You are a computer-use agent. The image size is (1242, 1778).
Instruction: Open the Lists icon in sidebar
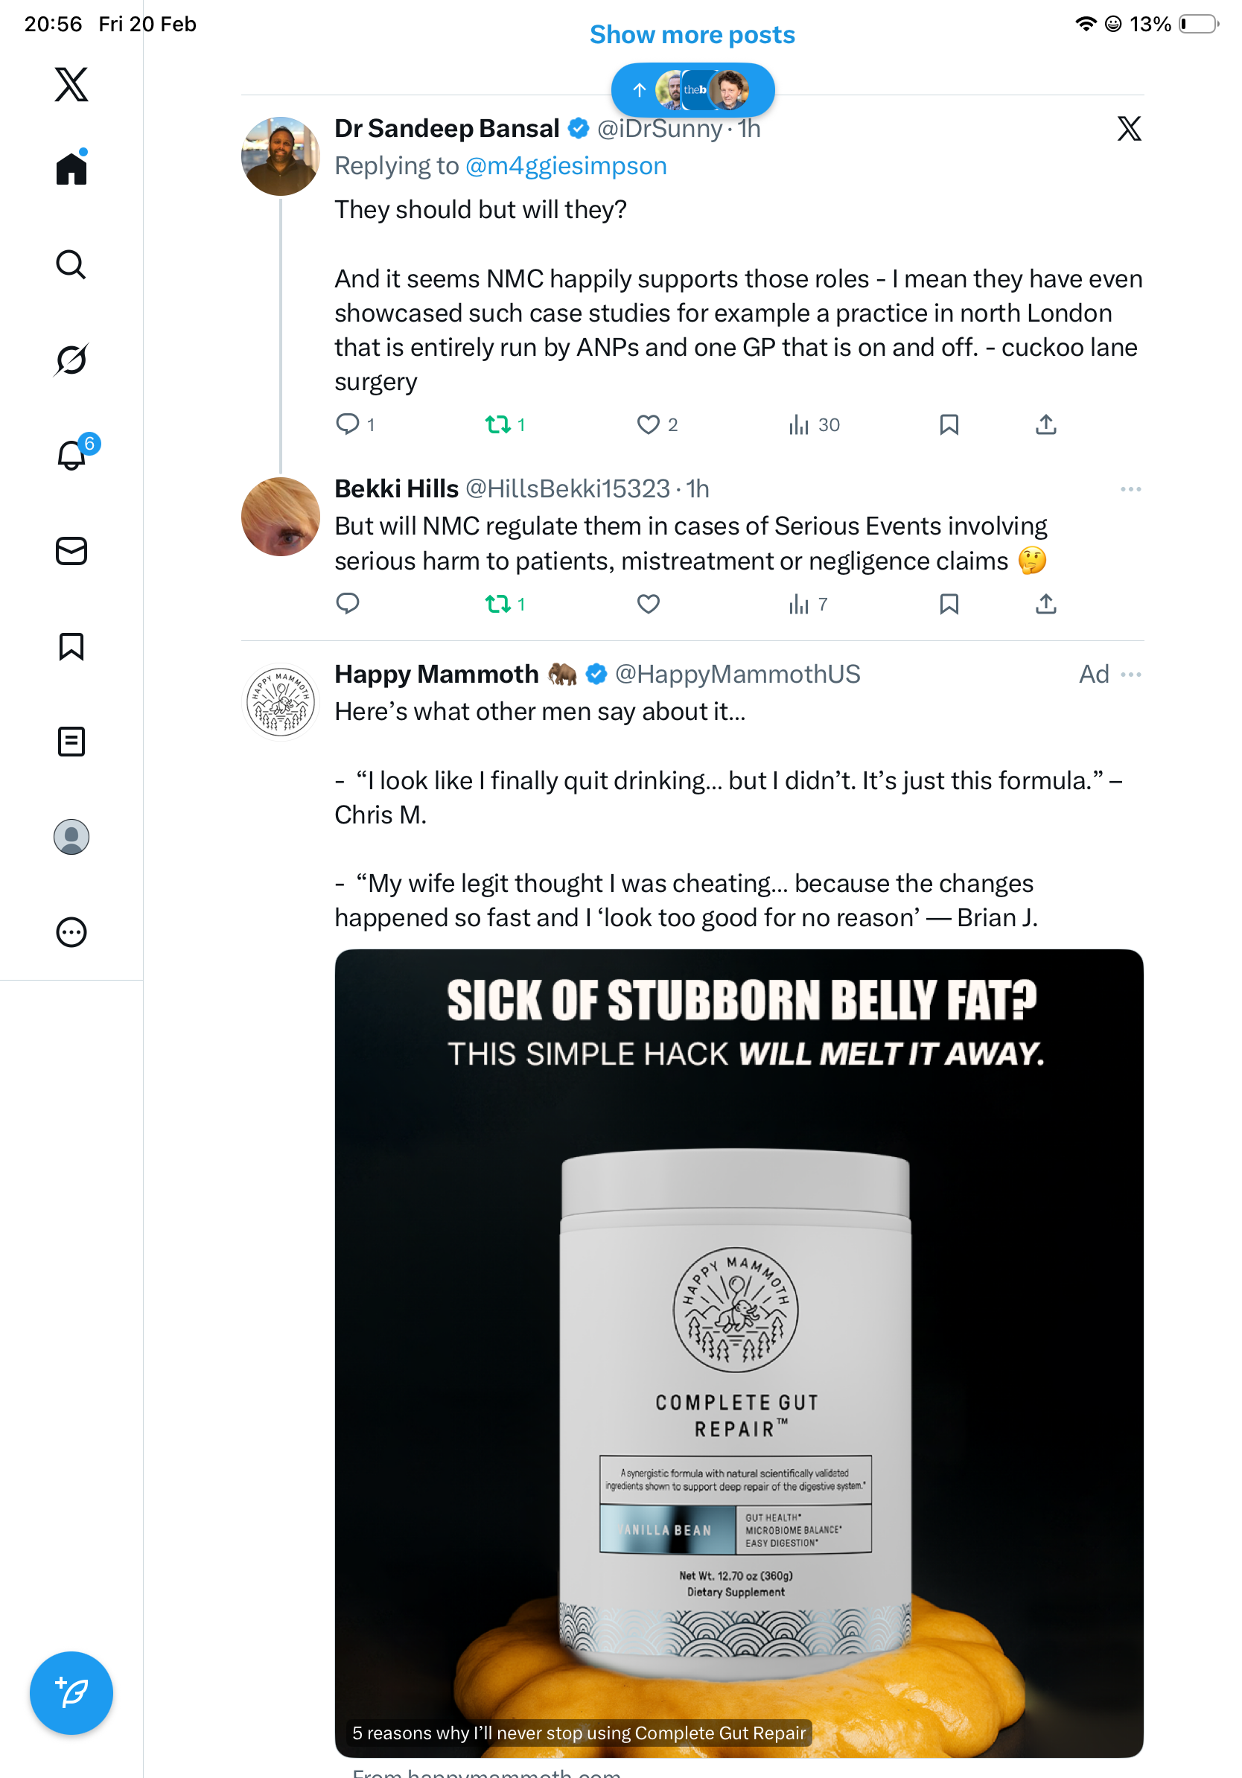click(71, 741)
